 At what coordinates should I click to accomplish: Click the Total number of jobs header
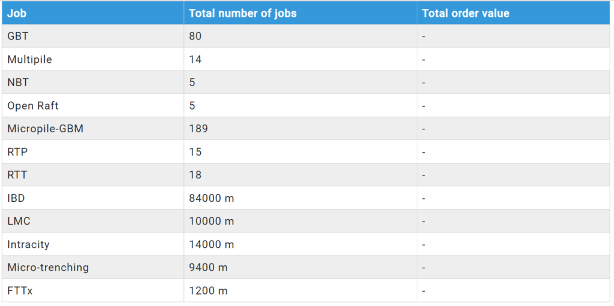[242, 13]
